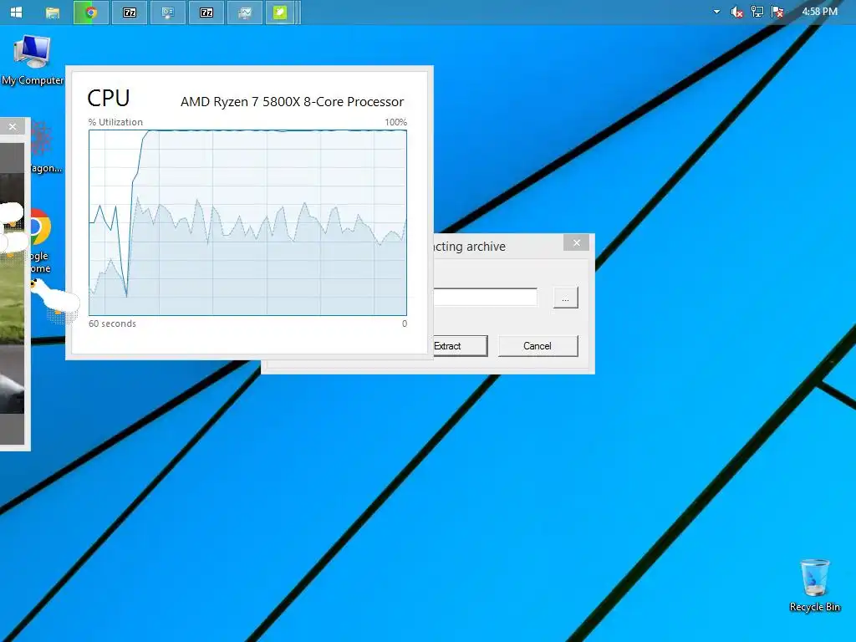Screen dimensions: 856x642
Task: Click the Cancel button
Action: pos(538,346)
